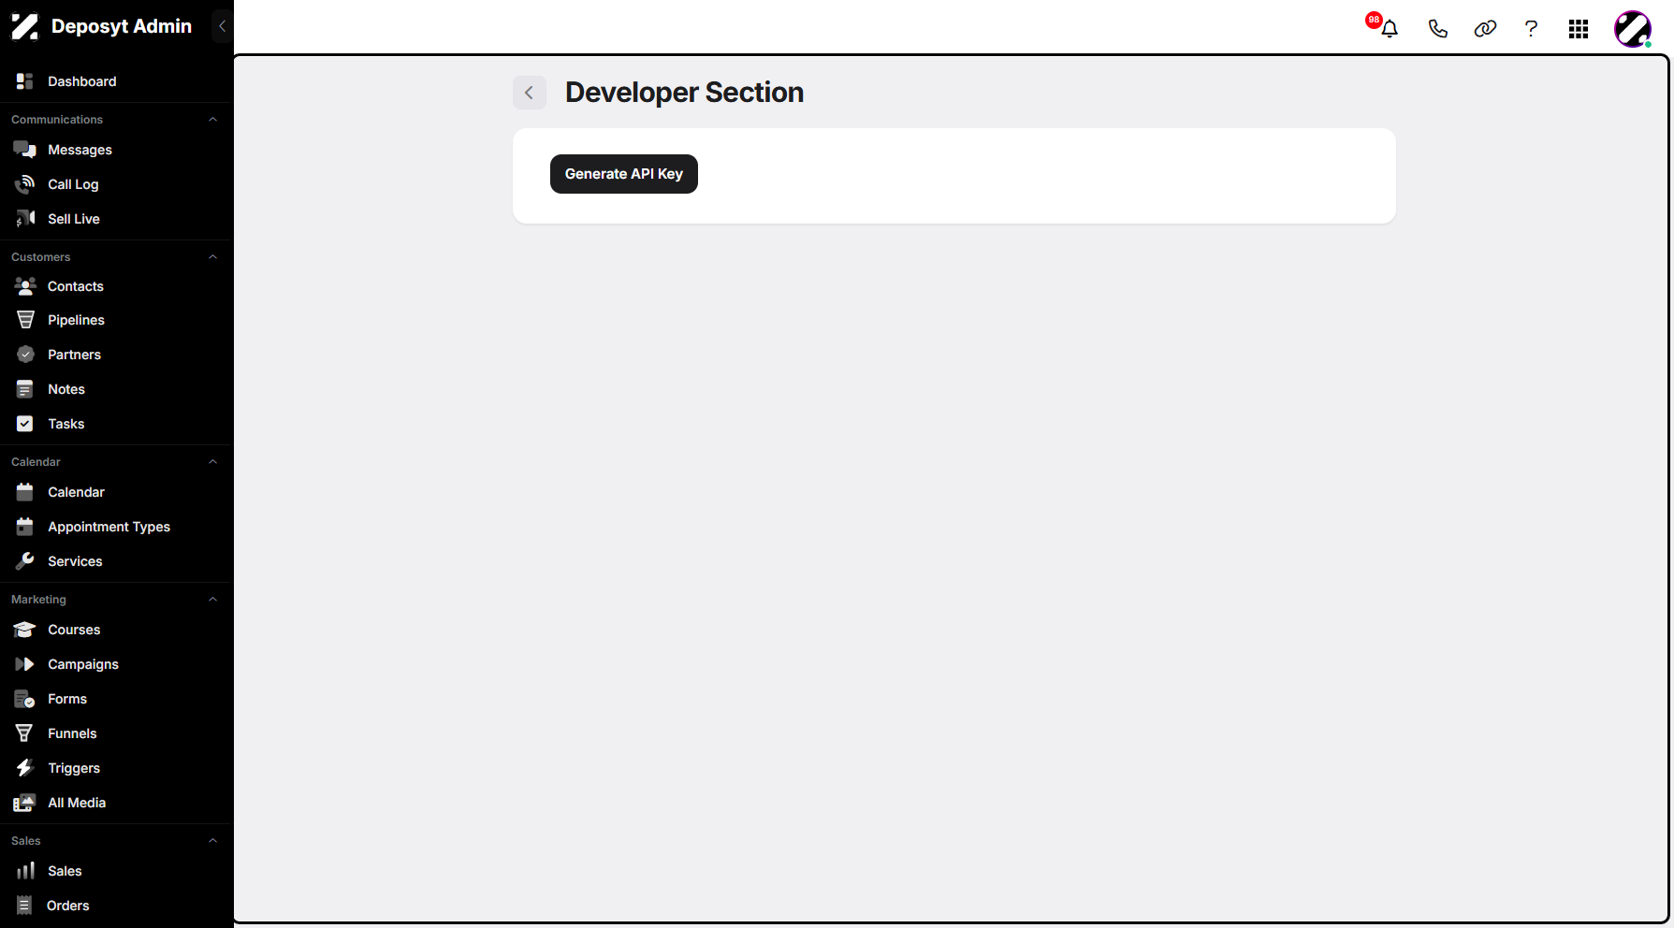Open the Sales bar chart item
The image size is (1674, 928).
[65, 871]
